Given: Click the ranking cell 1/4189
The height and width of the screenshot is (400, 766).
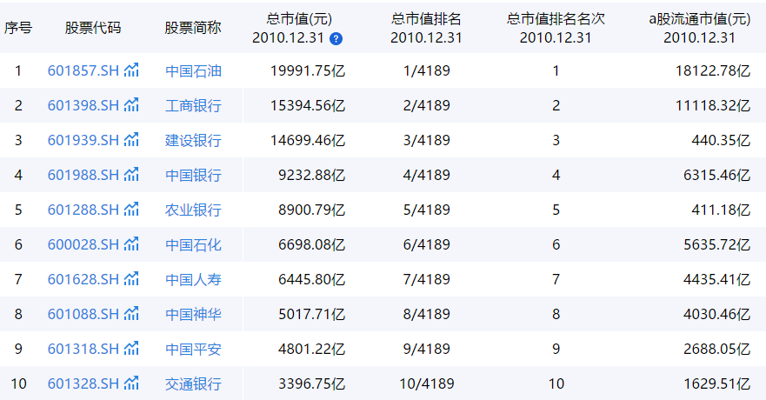Looking at the screenshot, I should click(427, 70).
